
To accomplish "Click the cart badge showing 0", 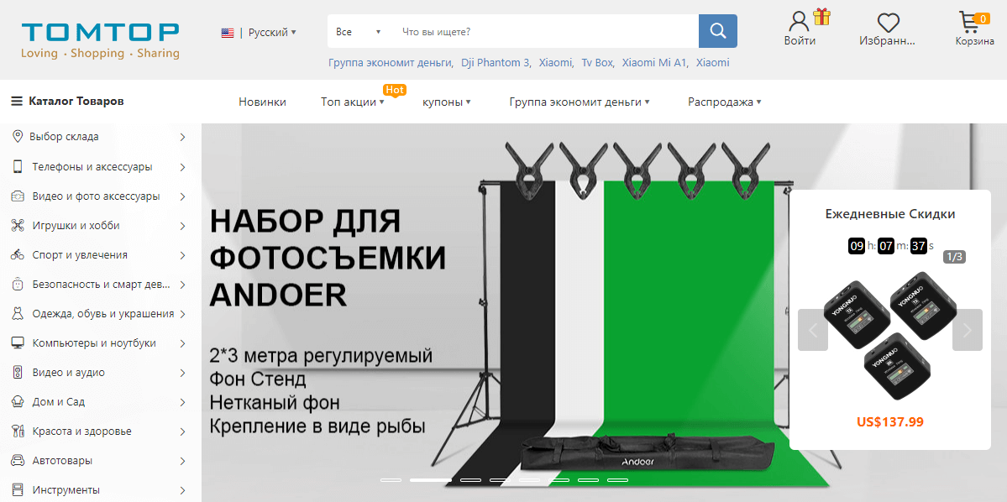I will tap(981, 18).
